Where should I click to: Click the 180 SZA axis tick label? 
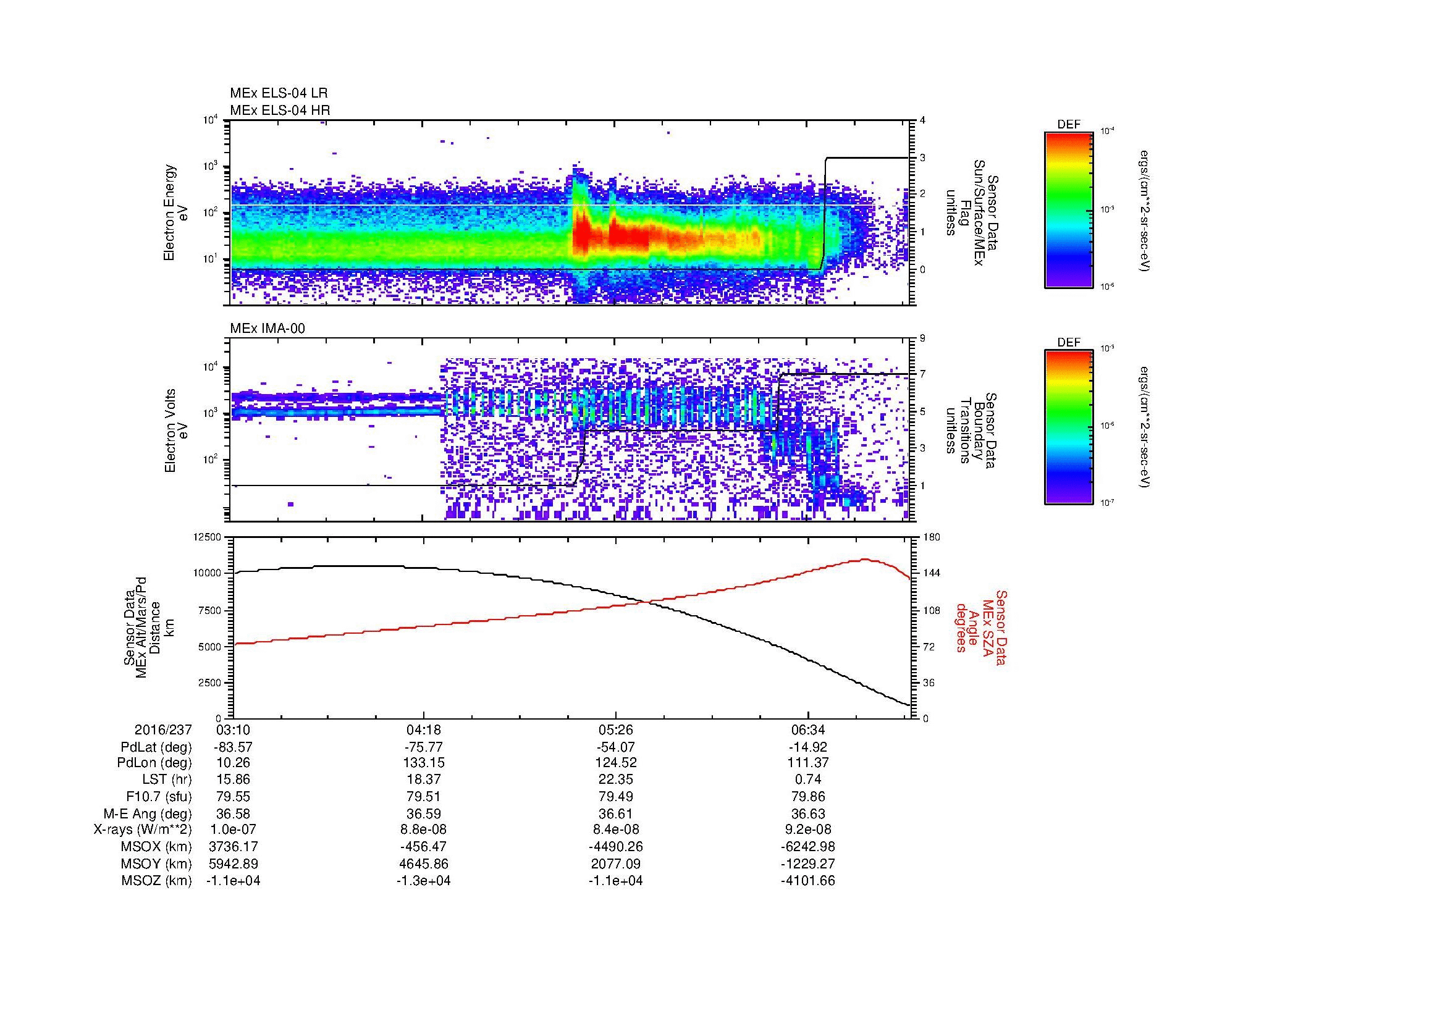click(932, 537)
